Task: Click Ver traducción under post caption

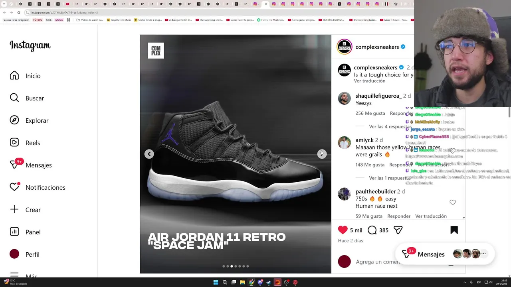Action: coord(370,81)
